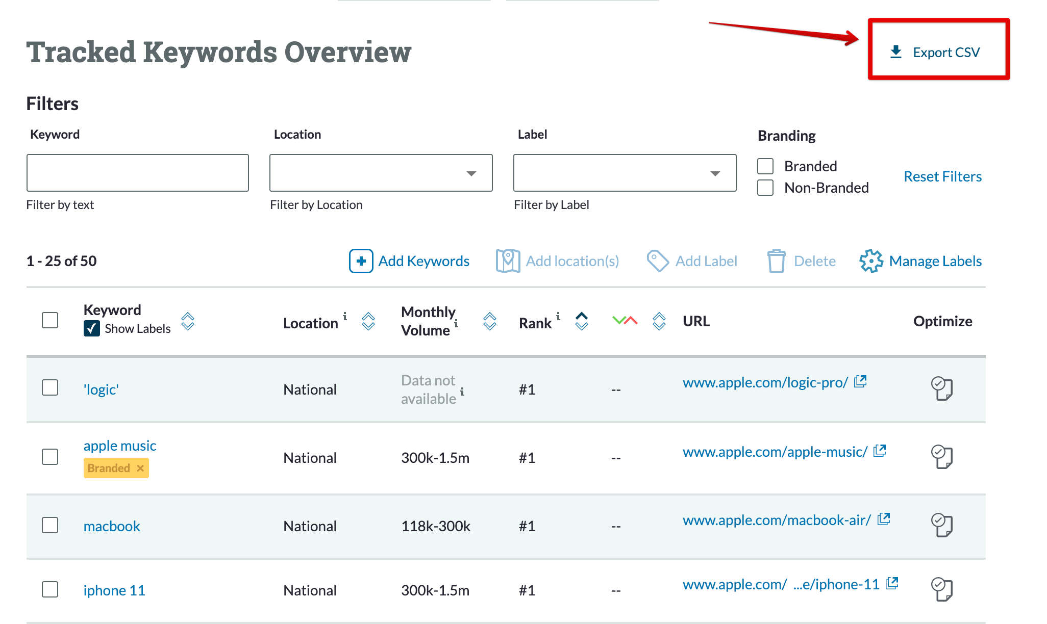Uncheck the Show Labels checkbox
The image size is (1047, 624).
[92, 328]
